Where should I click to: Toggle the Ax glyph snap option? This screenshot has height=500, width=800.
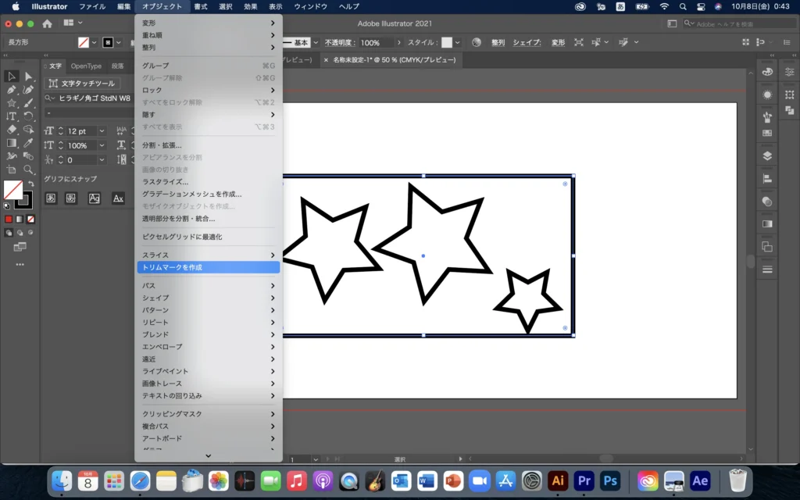click(x=118, y=198)
